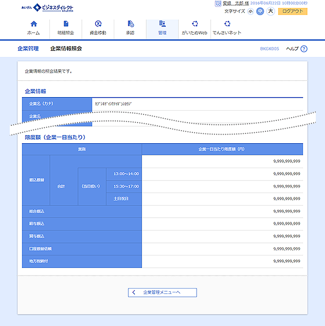Click the limit amount in 13:00〜14:00 row

287,174
